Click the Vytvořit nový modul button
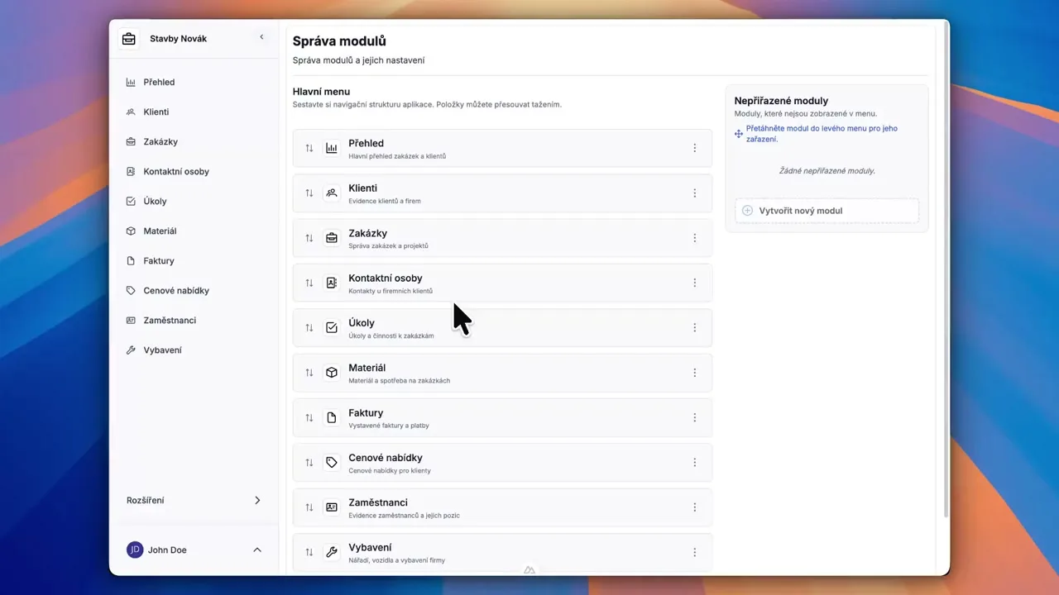 point(826,210)
